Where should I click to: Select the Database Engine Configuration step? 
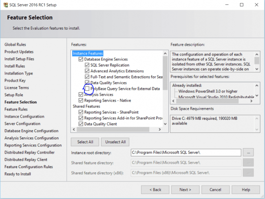pyautogui.click(x=31, y=131)
